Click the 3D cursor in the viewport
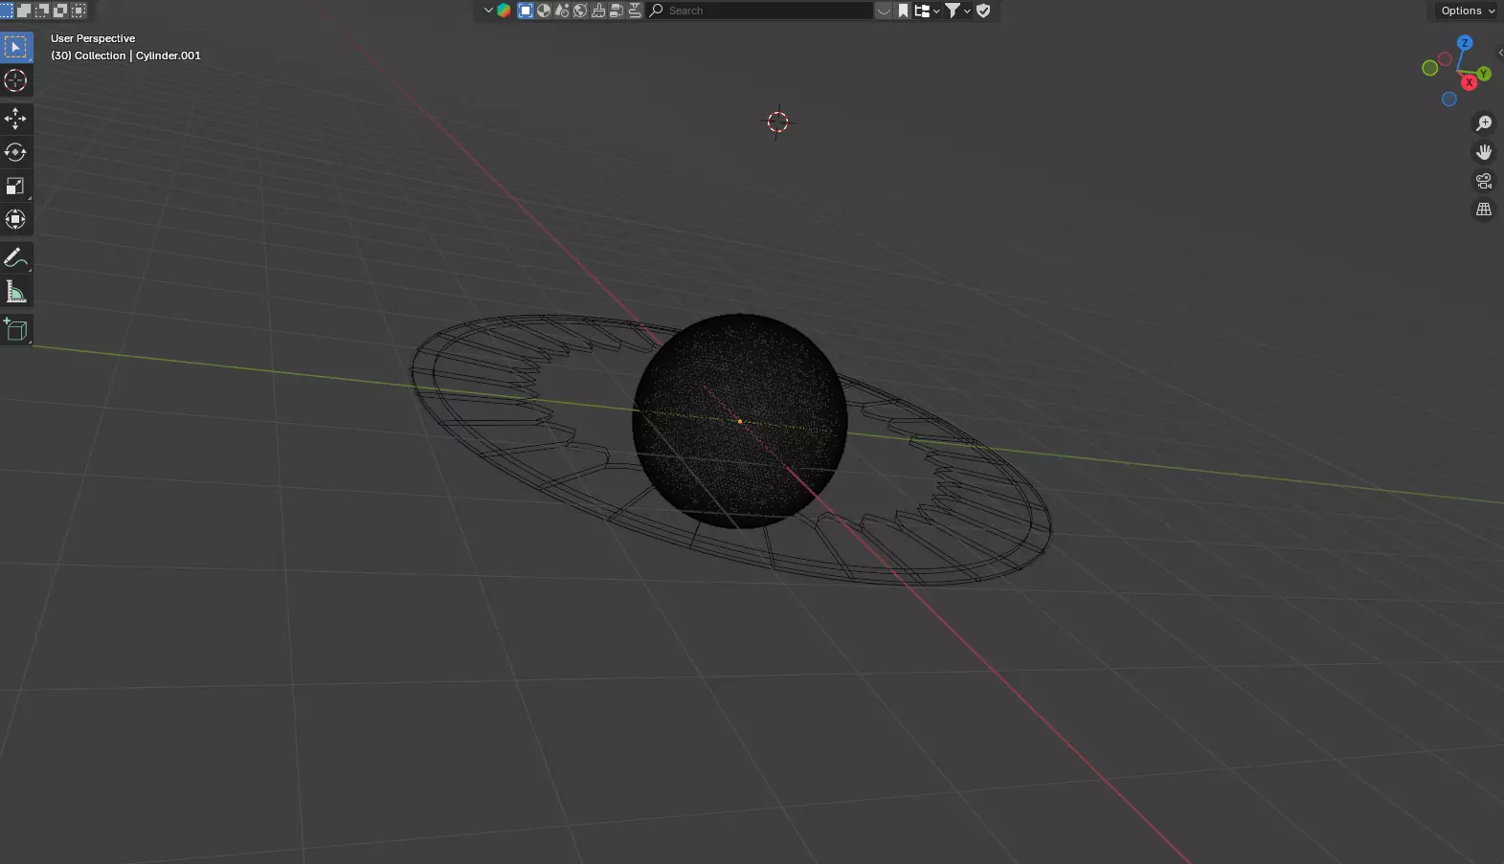Screen dimensions: 1504x864 point(777,122)
